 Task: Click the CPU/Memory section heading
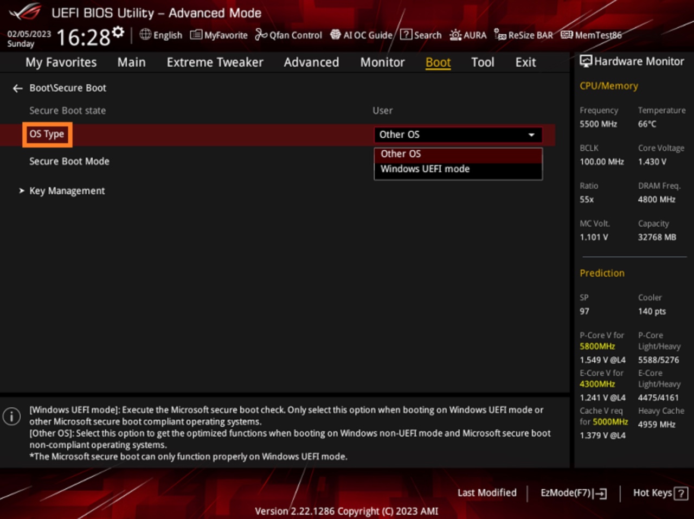609,86
